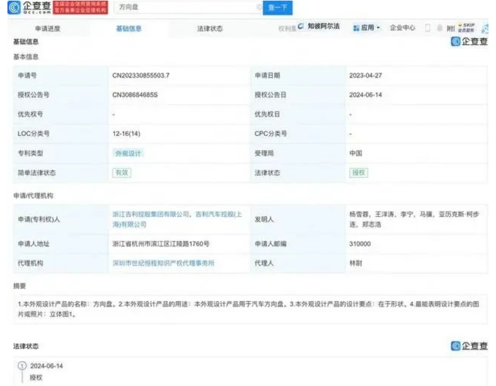Click the clear icon in the search field
The image size is (496, 386).
click(259, 7)
